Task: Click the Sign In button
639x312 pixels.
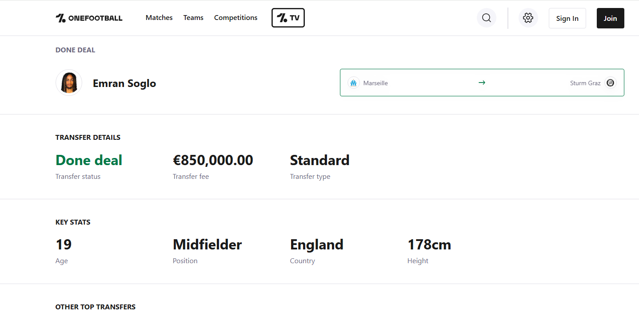Action: [x=567, y=18]
